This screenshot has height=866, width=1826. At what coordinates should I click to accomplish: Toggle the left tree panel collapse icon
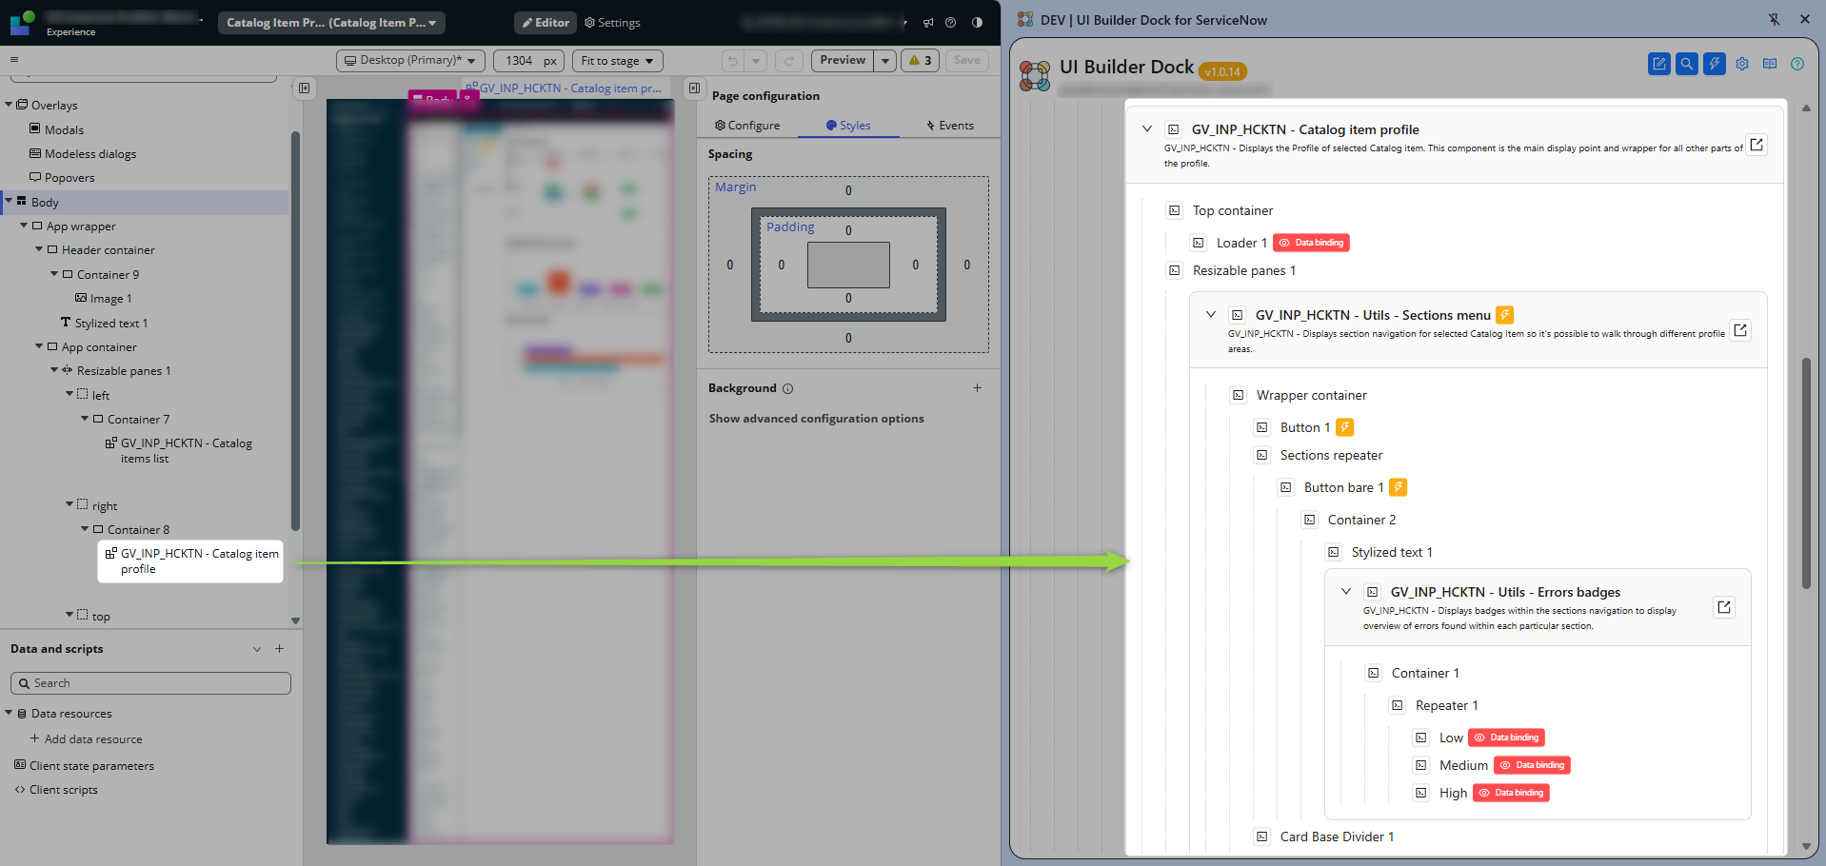tap(304, 89)
